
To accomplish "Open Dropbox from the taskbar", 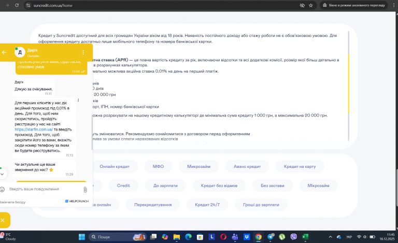I will (x=247, y=237).
